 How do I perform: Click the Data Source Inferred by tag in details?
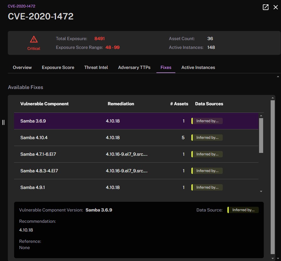pos(243,210)
